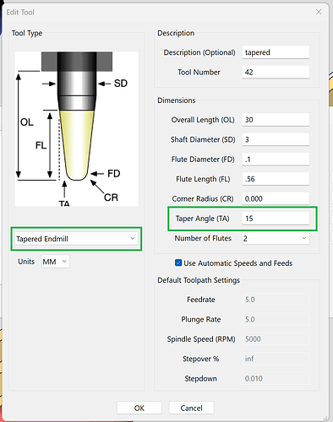Click the Flute Length (FL) field

276,179
